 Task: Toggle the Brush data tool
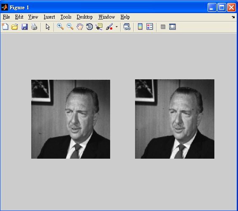pyautogui.click(x=109, y=27)
